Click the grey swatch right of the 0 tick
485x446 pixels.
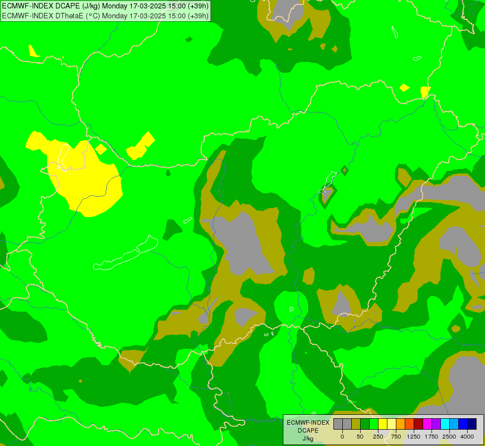(347, 424)
